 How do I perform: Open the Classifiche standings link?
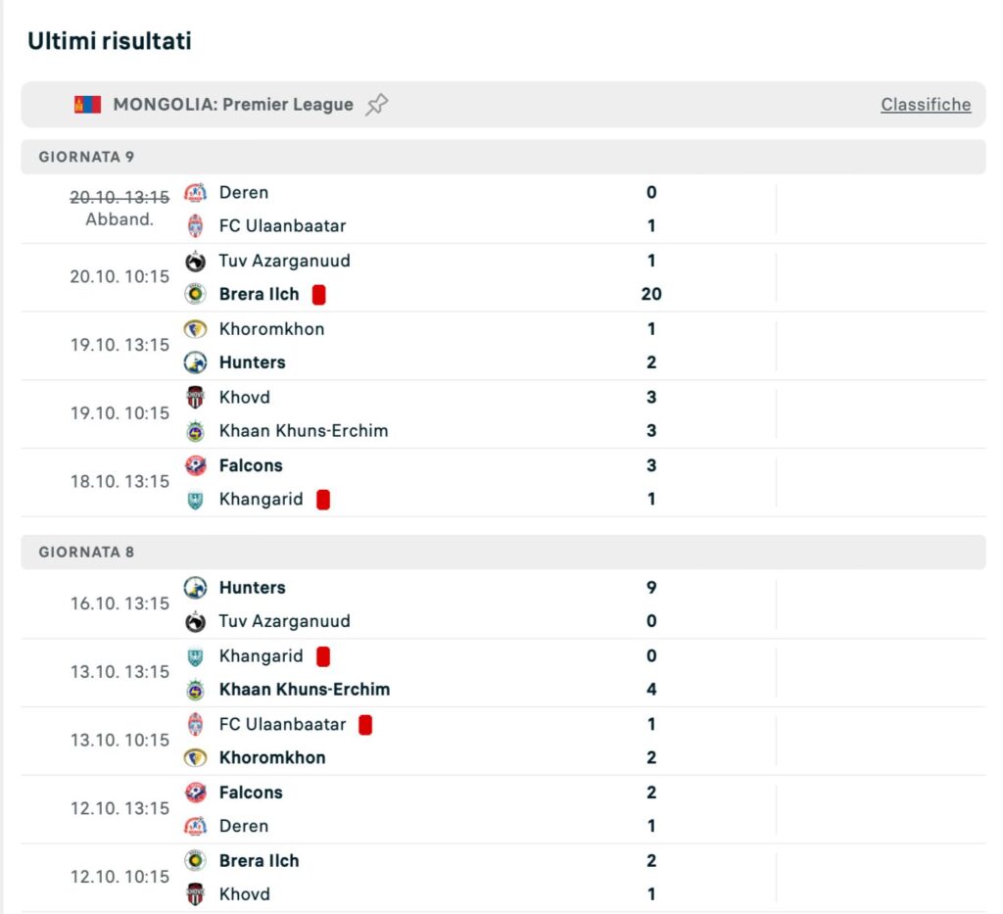pos(925,105)
